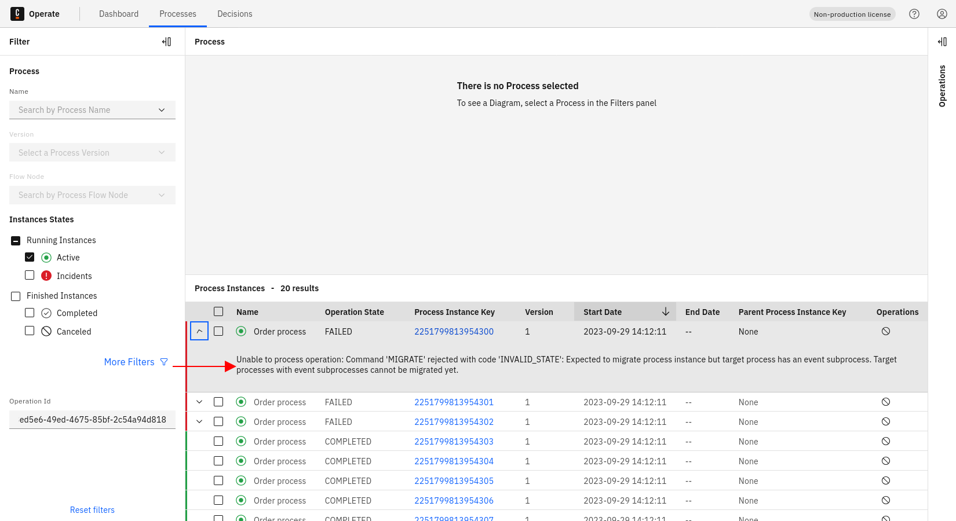Click the Reset filters link
The image size is (956, 521).
(x=92, y=510)
